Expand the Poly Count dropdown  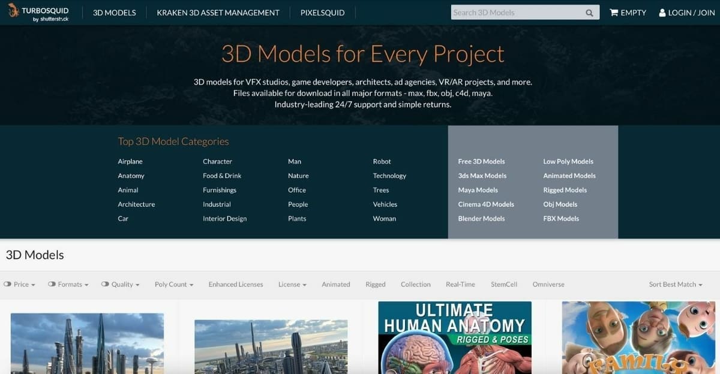point(174,284)
